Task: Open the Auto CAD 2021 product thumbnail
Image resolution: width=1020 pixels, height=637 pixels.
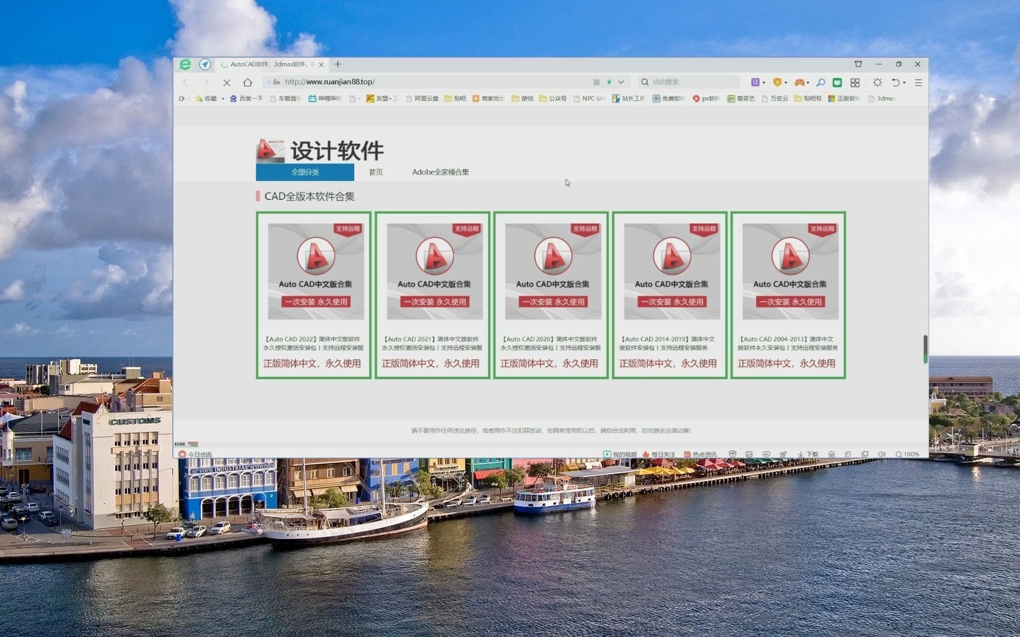Action: pyautogui.click(x=434, y=271)
